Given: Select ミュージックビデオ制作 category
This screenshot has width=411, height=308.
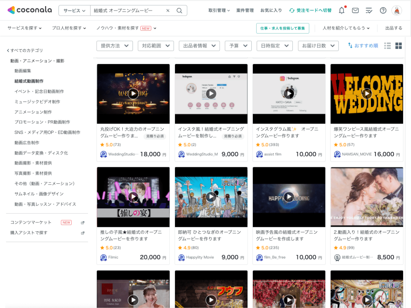Looking at the screenshot, I should [37, 102].
